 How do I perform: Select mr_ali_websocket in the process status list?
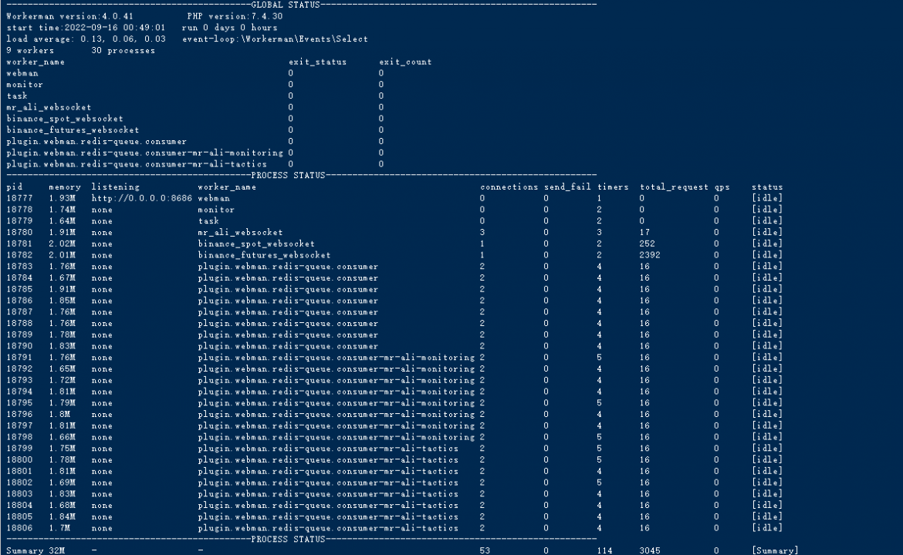click(240, 232)
